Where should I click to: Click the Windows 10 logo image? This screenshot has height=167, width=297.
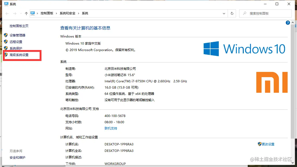click(x=244, y=49)
